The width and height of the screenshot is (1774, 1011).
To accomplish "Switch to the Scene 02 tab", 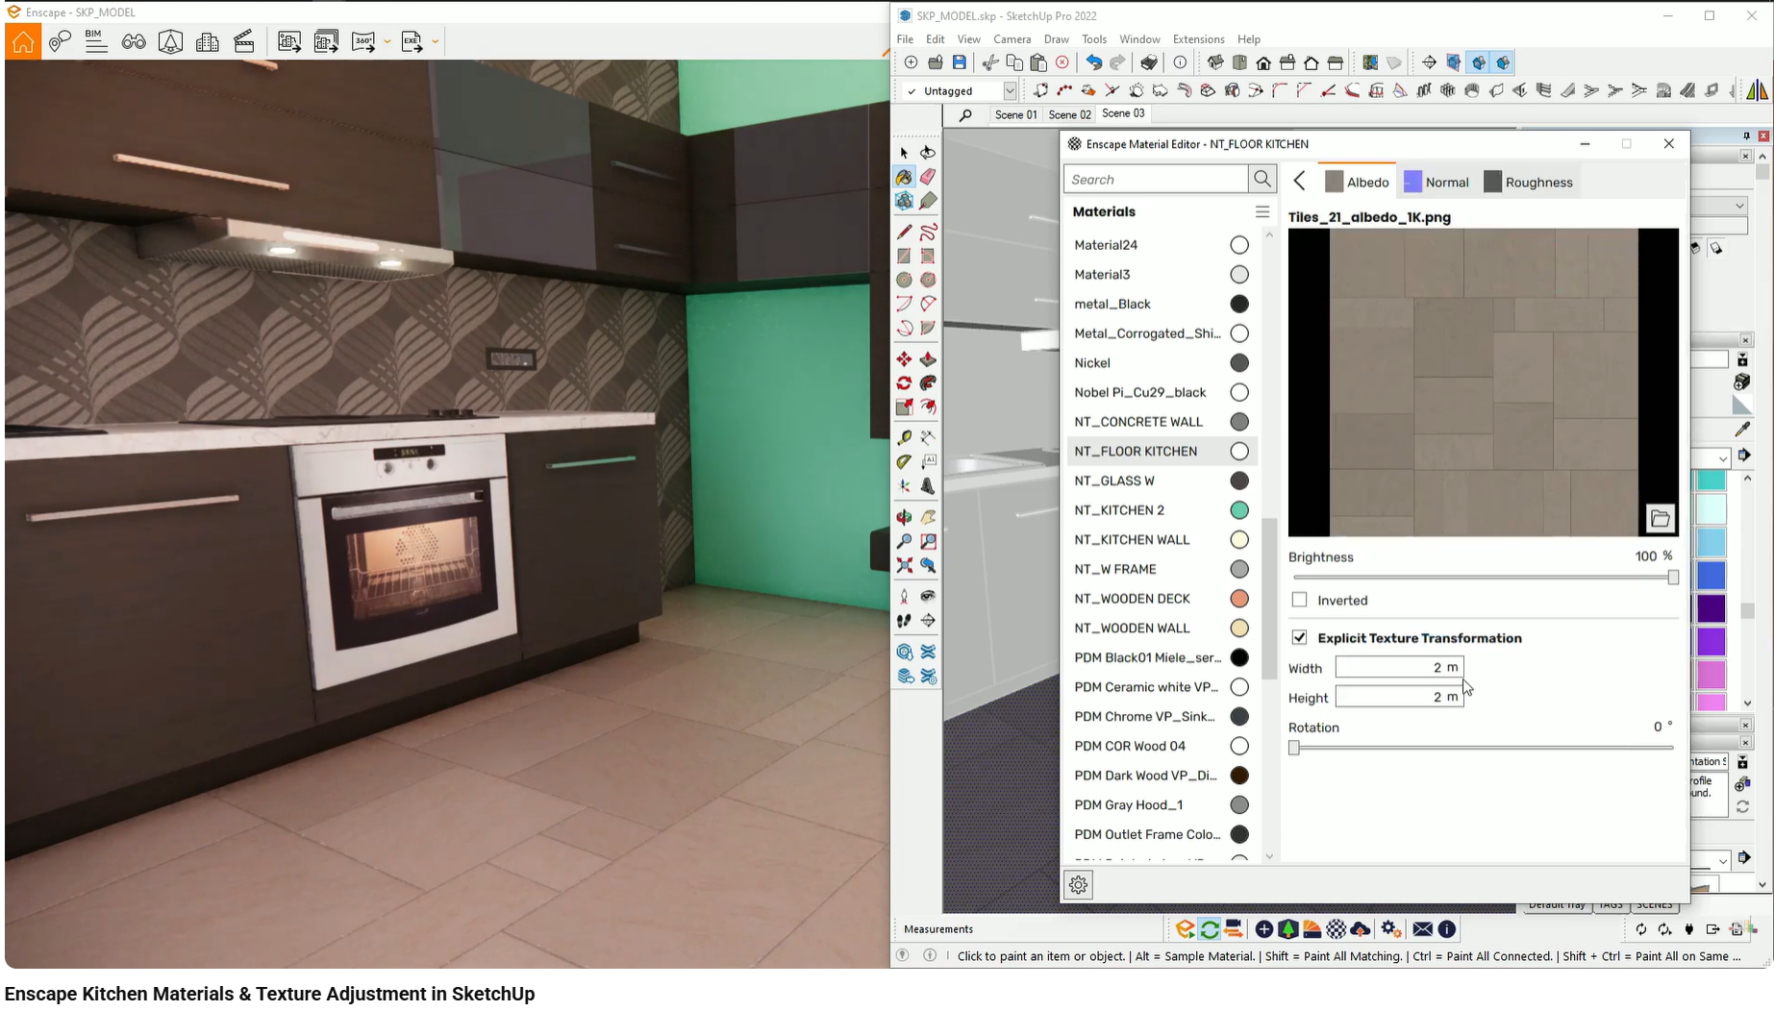I will pos(1067,113).
